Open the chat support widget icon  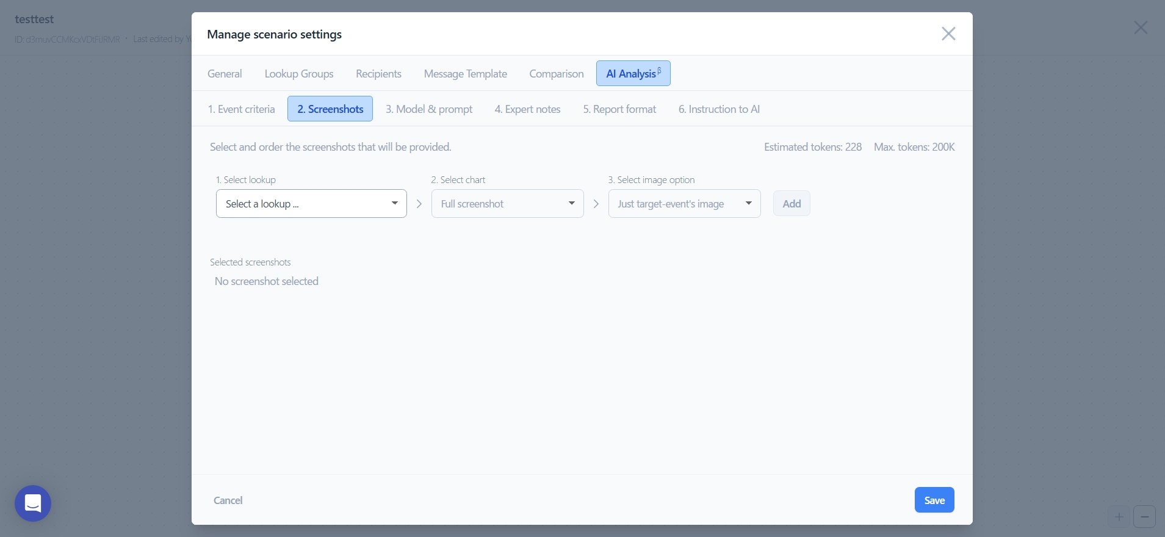[x=33, y=503]
